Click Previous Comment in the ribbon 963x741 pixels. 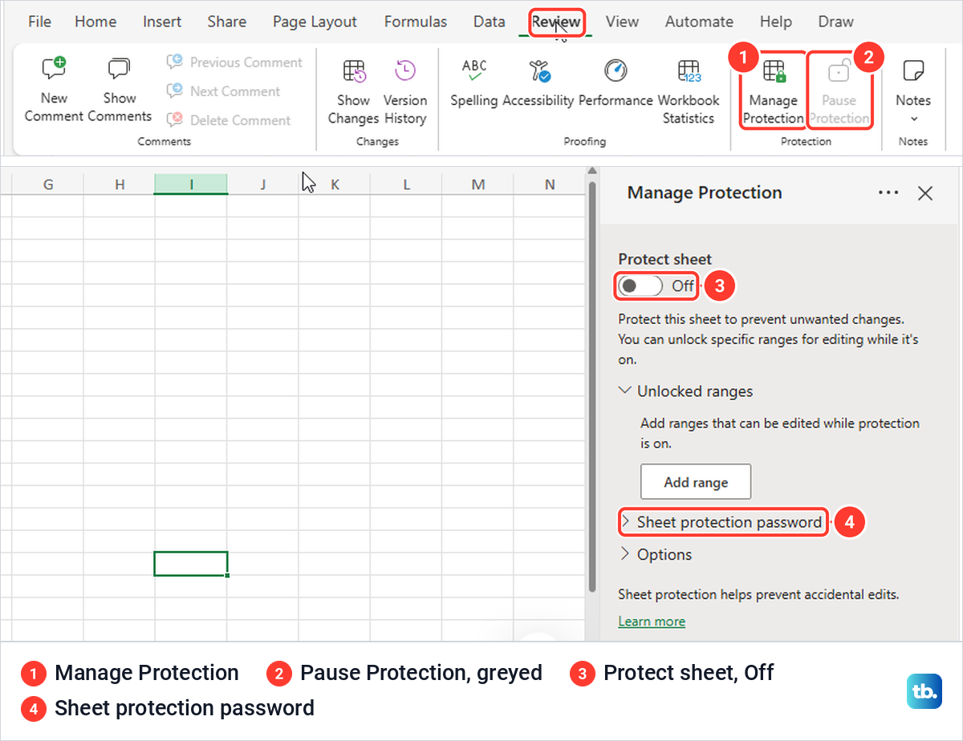pos(234,63)
